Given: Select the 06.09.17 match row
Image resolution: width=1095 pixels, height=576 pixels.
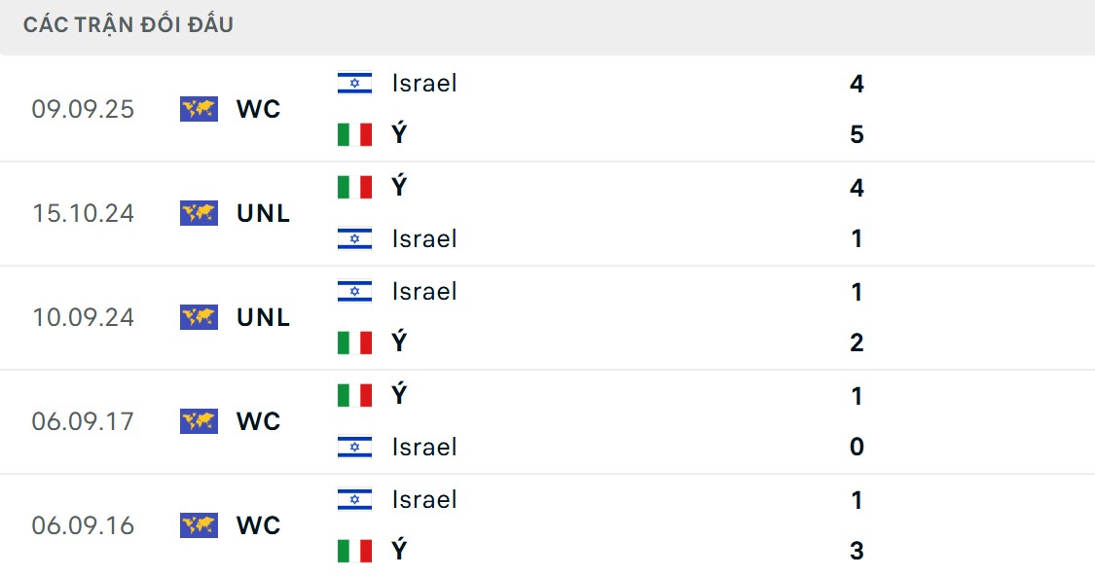Looking at the screenshot, I should pyautogui.click(x=547, y=421).
